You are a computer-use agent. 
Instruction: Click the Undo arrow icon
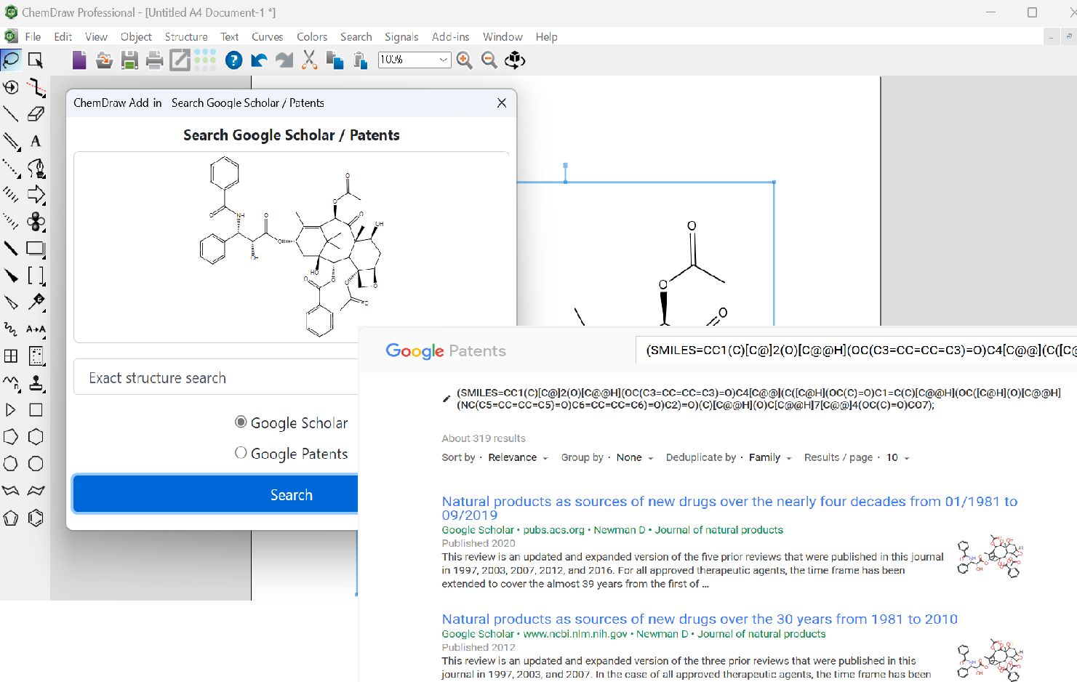click(x=258, y=60)
